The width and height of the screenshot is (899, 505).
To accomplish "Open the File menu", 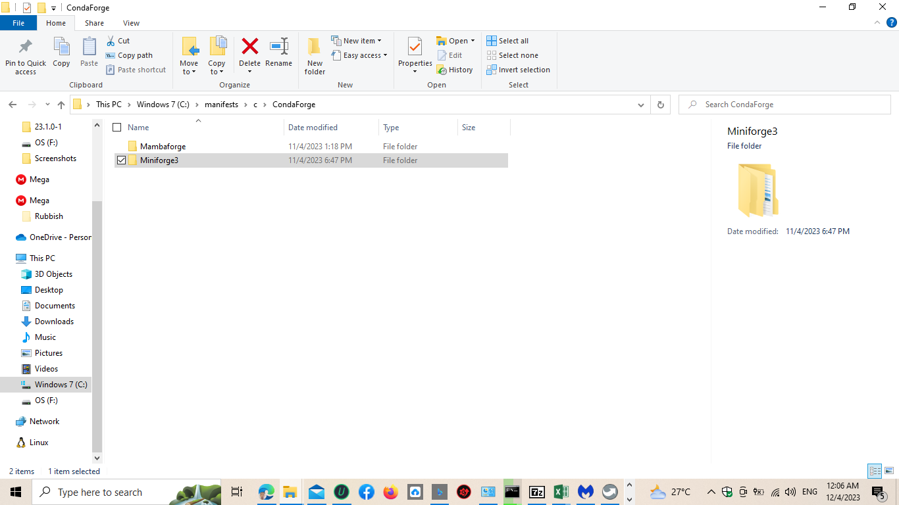I will pyautogui.click(x=18, y=22).
